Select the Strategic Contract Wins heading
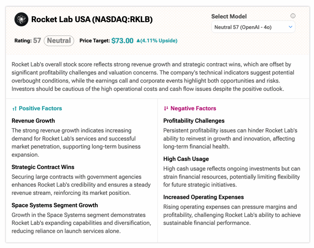This screenshot has height=248, width=314. click(x=43, y=167)
